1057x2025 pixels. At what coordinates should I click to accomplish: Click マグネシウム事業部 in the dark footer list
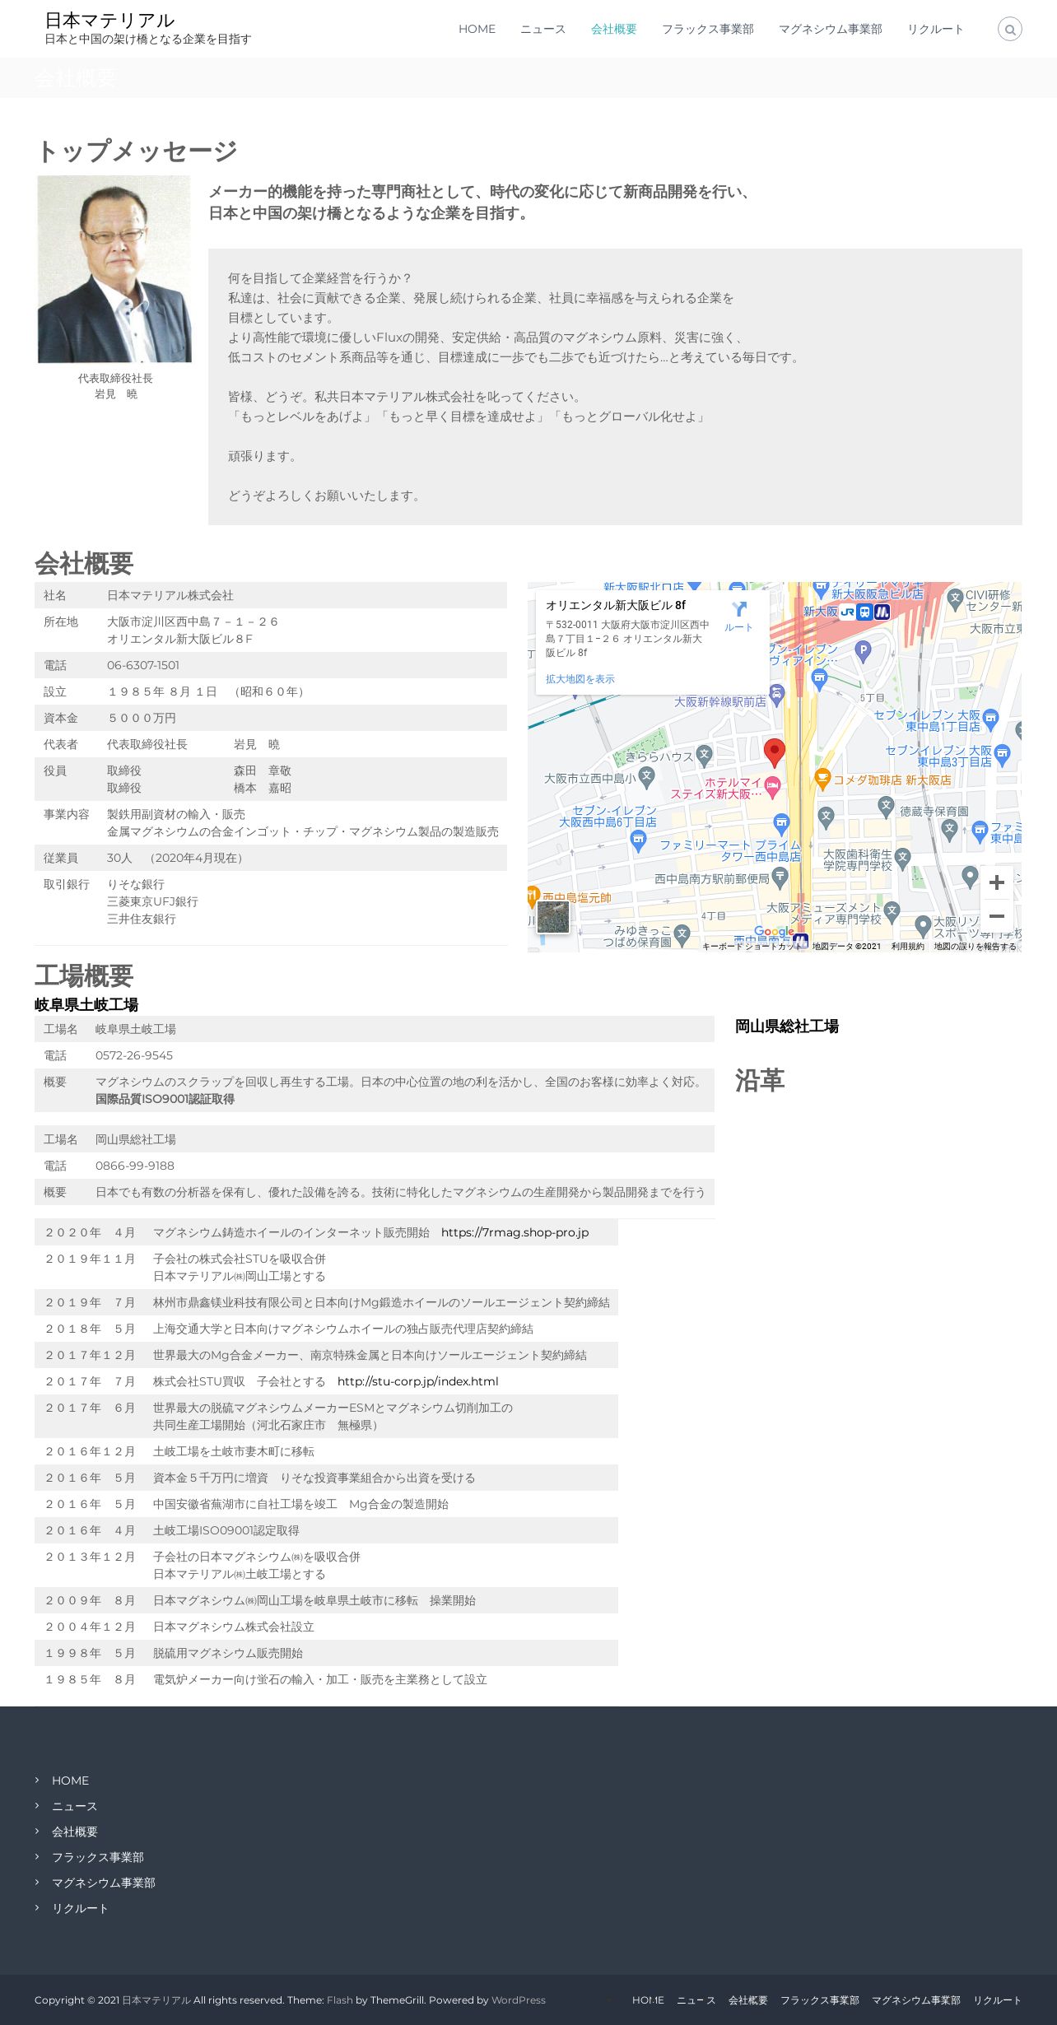[103, 1883]
